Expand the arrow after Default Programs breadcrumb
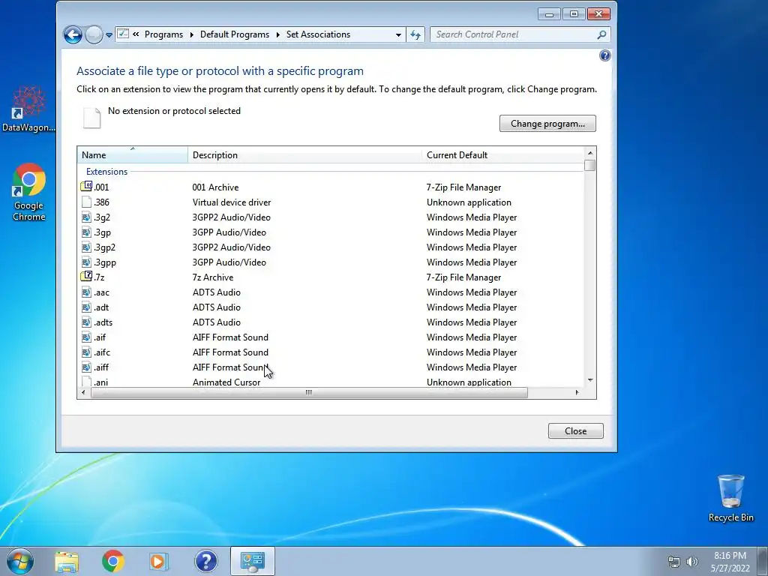768x576 pixels. (277, 34)
